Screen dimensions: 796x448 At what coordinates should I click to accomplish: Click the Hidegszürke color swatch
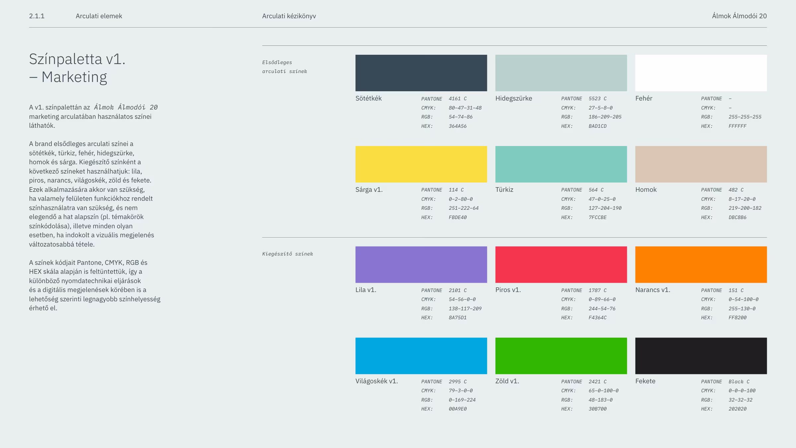561,73
